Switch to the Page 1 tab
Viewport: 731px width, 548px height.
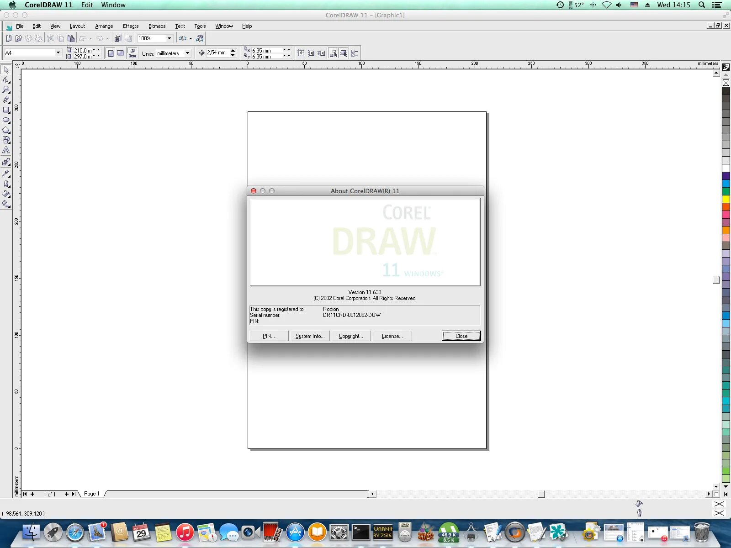pyautogui.click(x=91, y=494)
